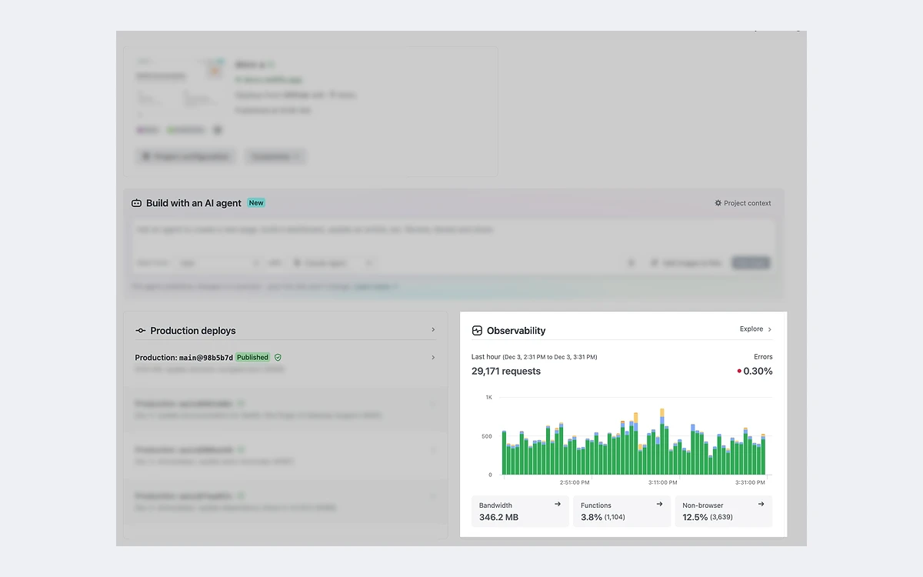Open the Explore link in Observability
Image resolution: width=923 pixels, height=577 pixels.
(755, 329)
